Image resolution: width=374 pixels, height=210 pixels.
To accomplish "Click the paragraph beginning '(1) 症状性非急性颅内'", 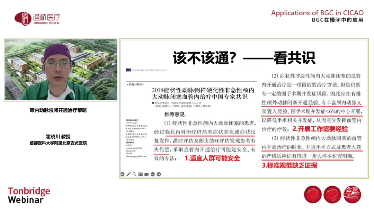I will pyautogui.click(x=205, y=141).
